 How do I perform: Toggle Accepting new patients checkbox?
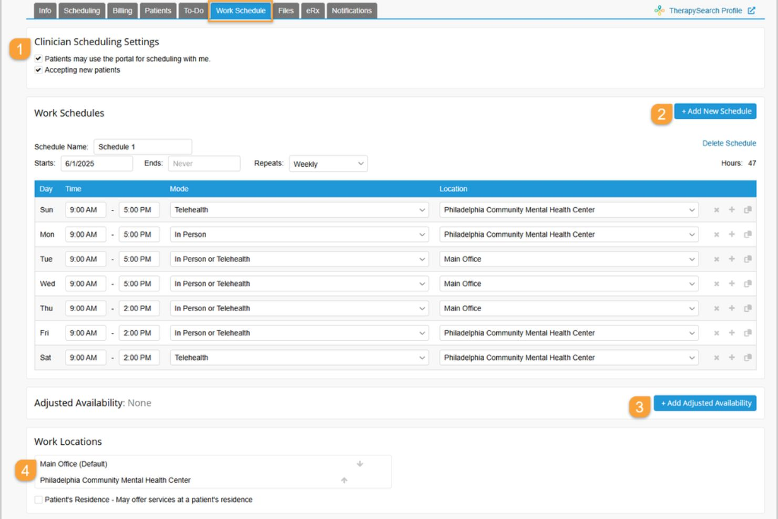38,70
